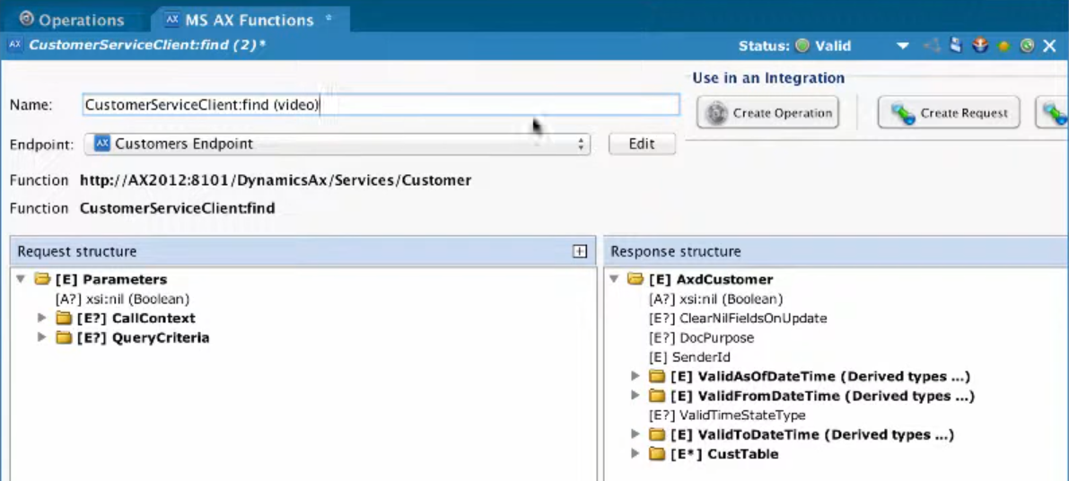
Task: Select the ValidToDateTime (Derived types ...) label
Action: click(x=812, y=434)
